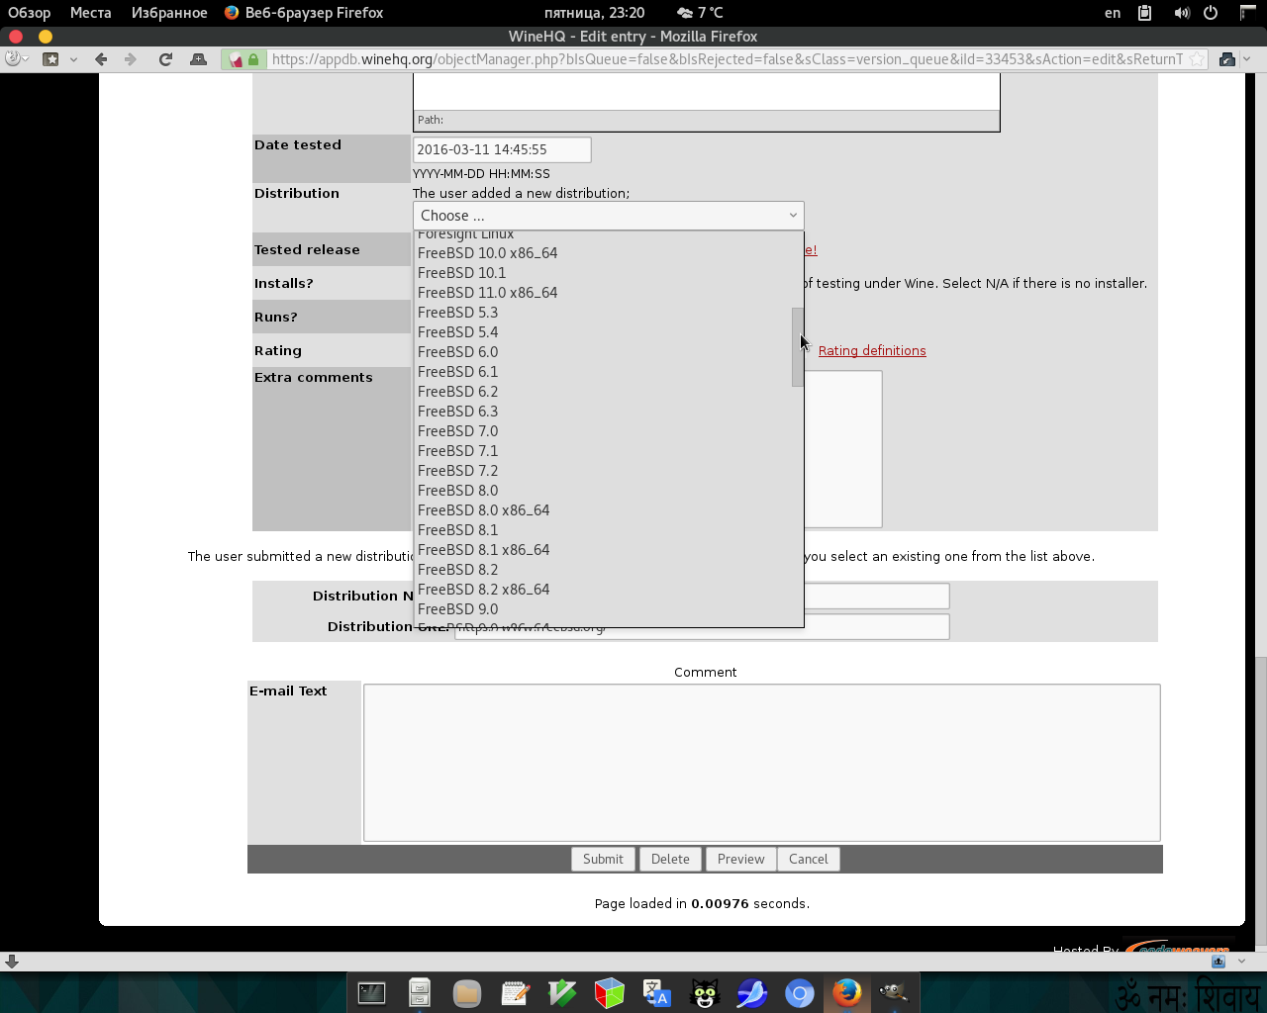Open the translate app in the dock
This screenshot has width=1267, height=1013.
pos(657,992)
